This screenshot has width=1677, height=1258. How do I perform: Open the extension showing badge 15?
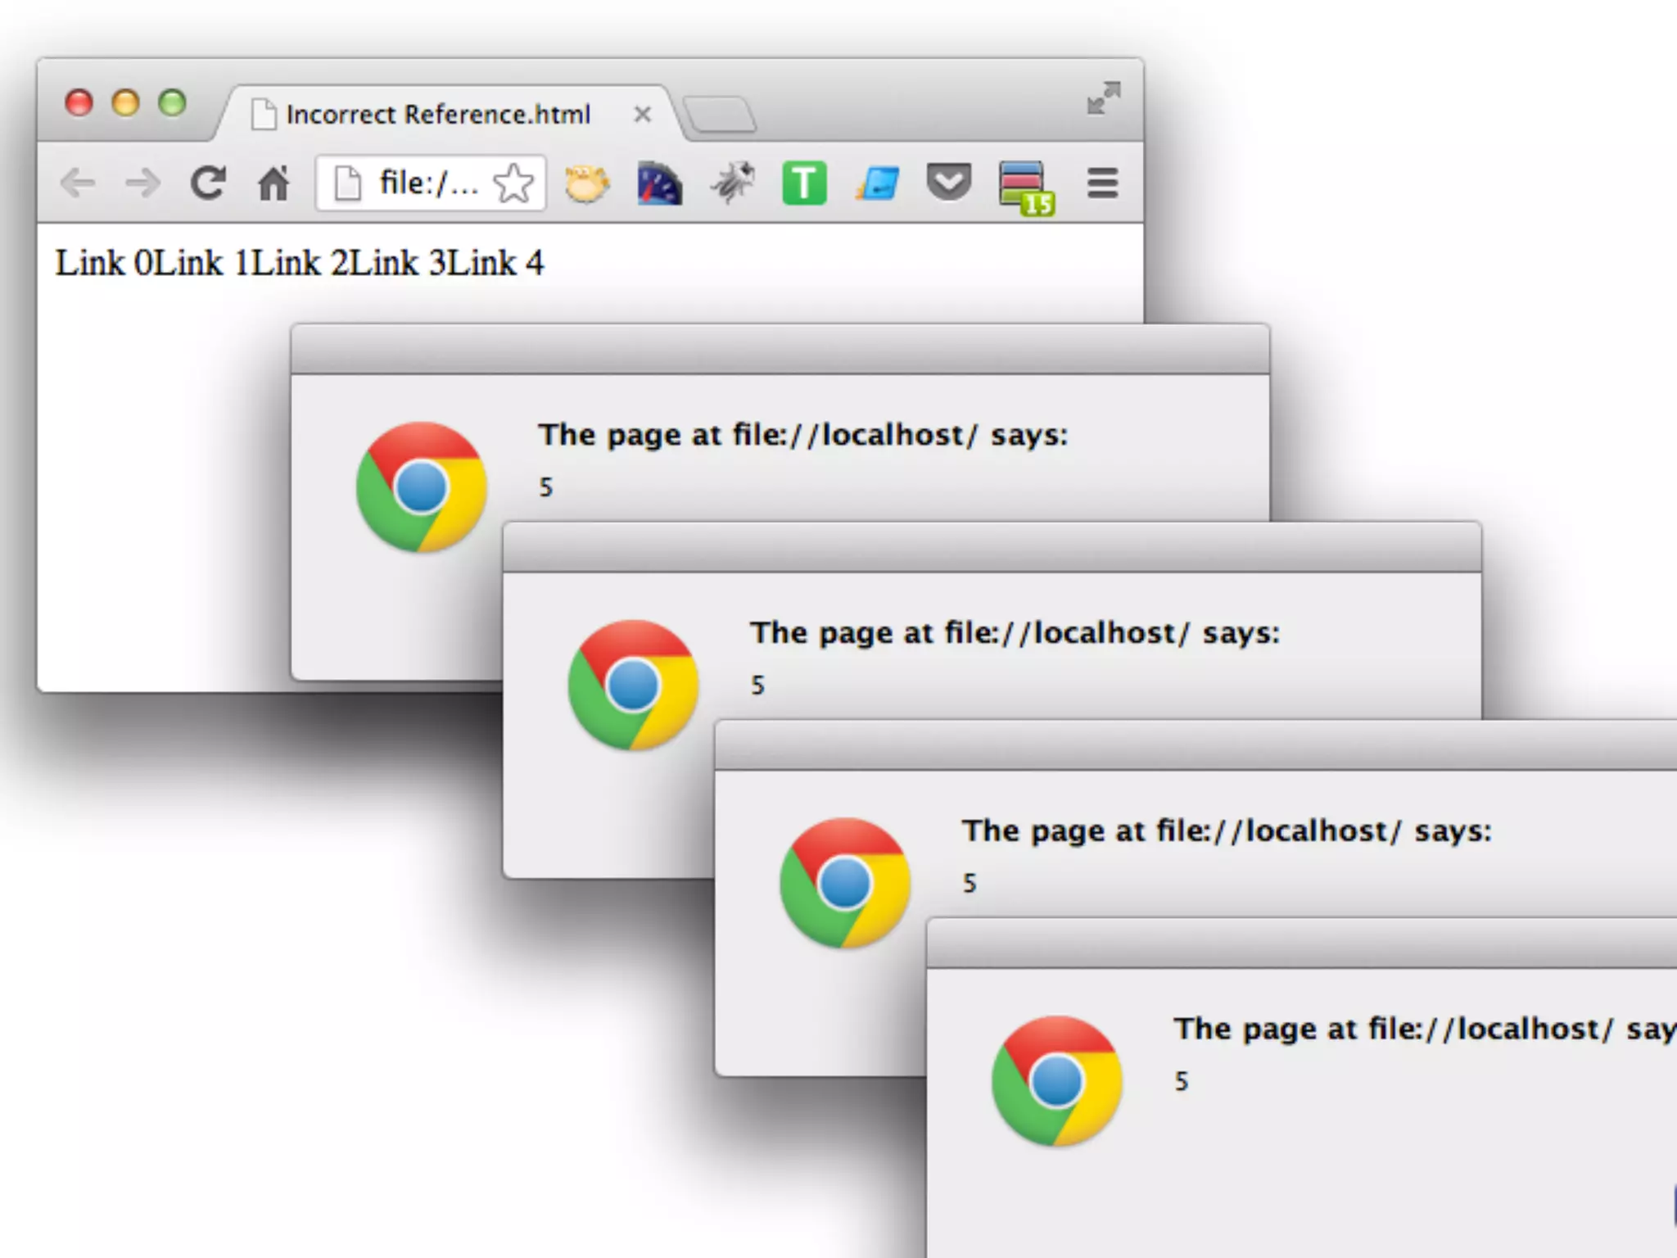(1027, 188)
